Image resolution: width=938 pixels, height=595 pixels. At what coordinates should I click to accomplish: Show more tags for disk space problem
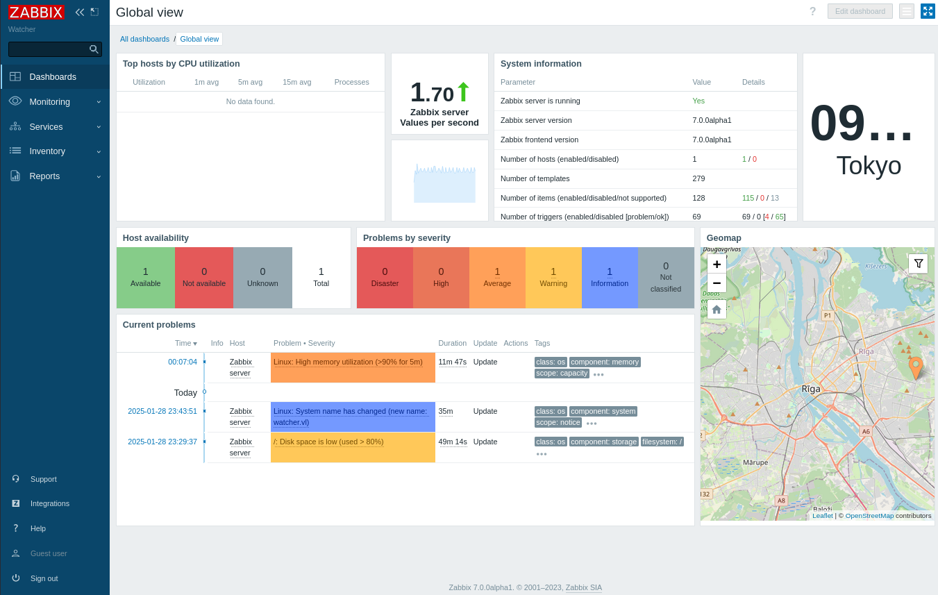pos(542,454)
